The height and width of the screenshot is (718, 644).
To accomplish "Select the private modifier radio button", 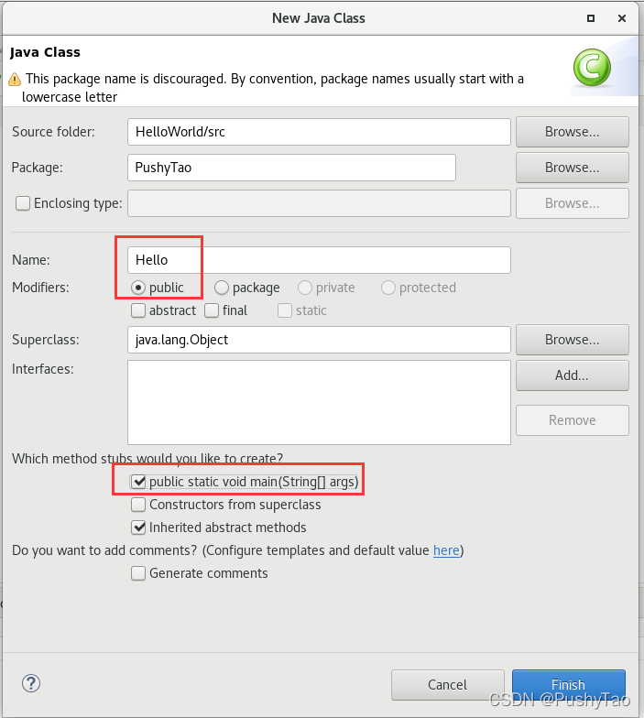I will 304,288.
